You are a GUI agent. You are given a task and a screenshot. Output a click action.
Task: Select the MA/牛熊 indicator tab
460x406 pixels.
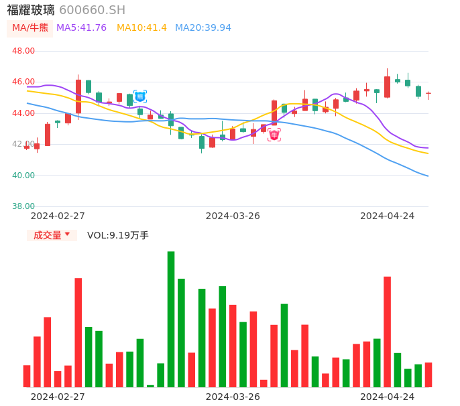click(x=30, y=28)
